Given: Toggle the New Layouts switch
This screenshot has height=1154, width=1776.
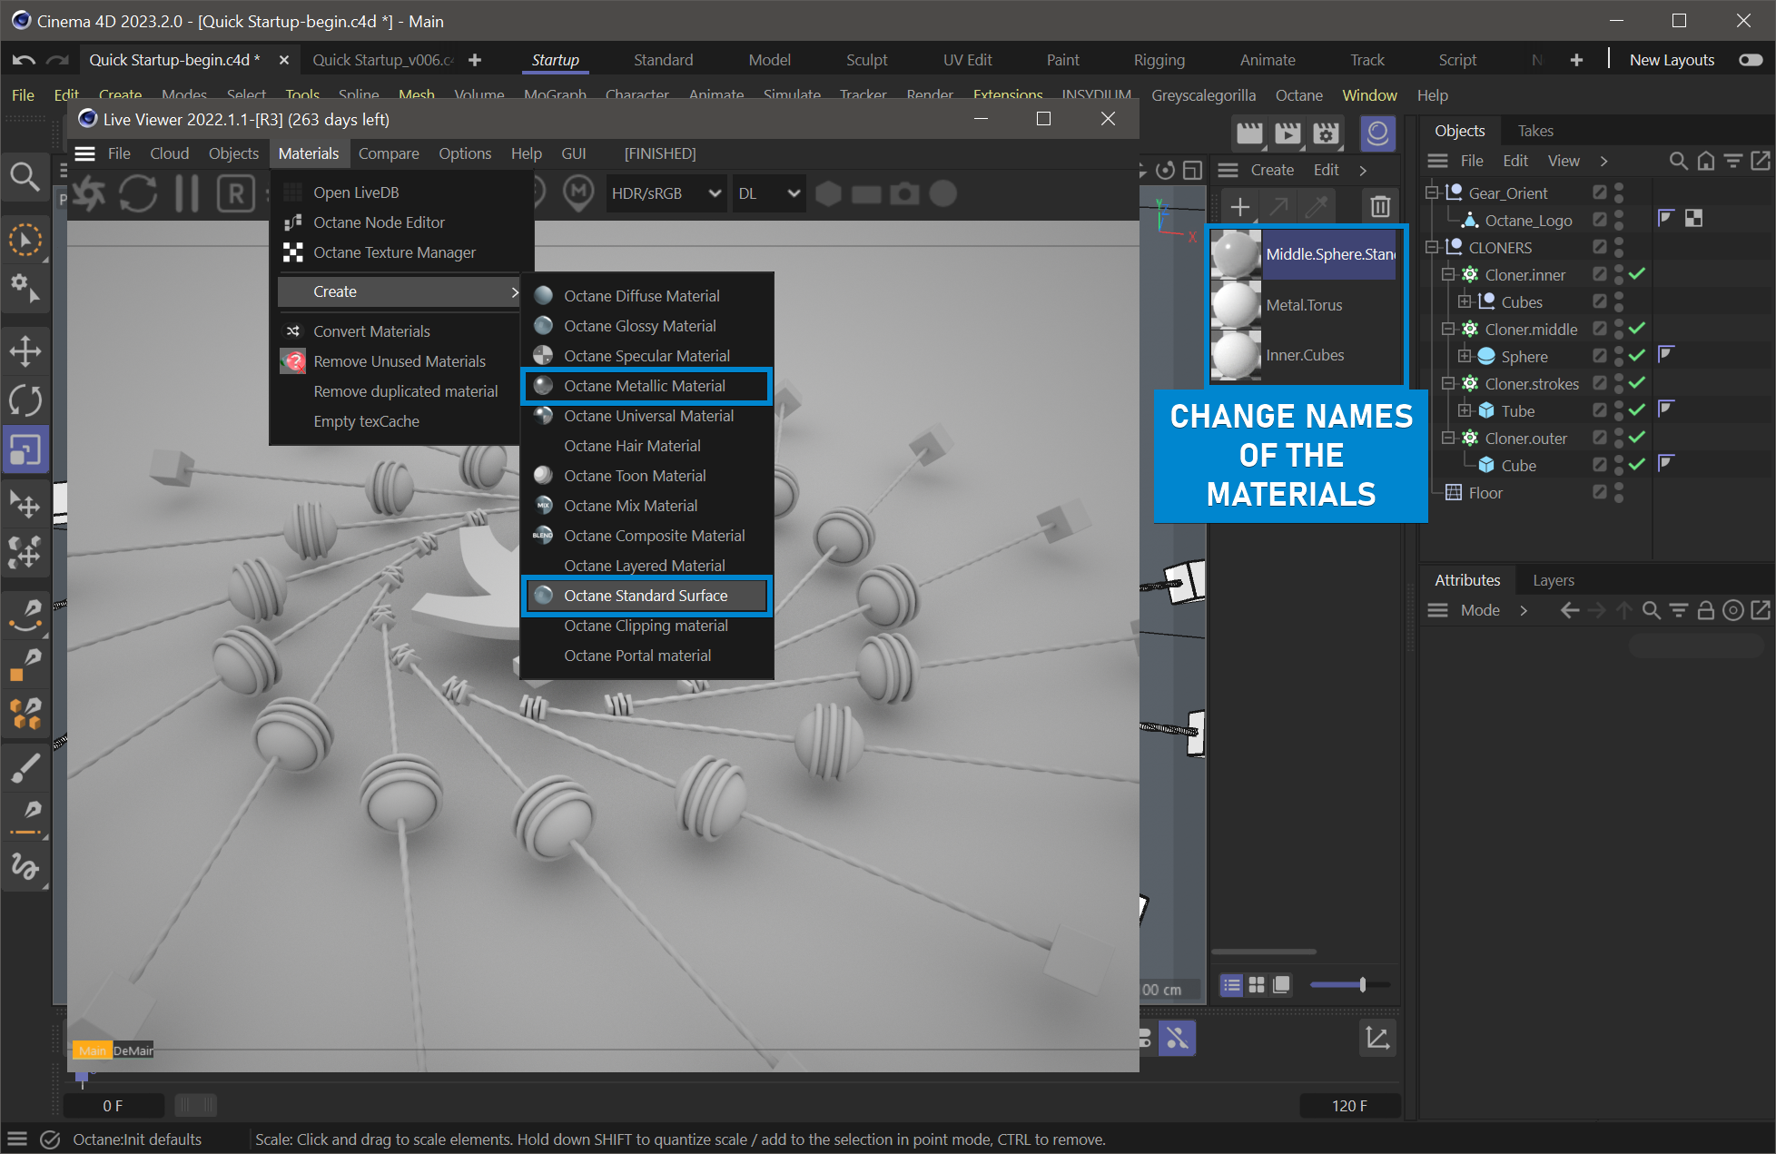Looking at the screenshot, I should click(1750, 60).
